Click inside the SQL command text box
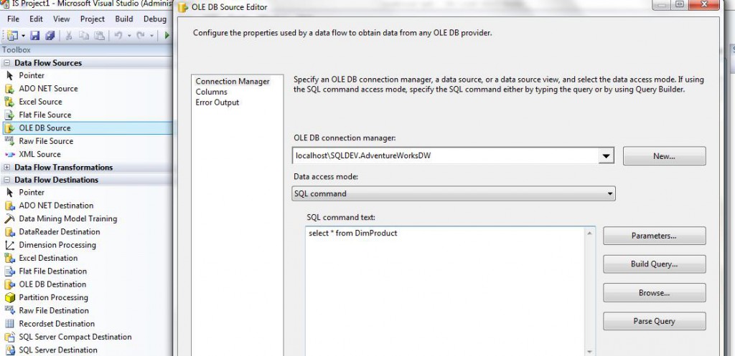The width and height of the screenshot is (735, 356). tap(445, 287)
